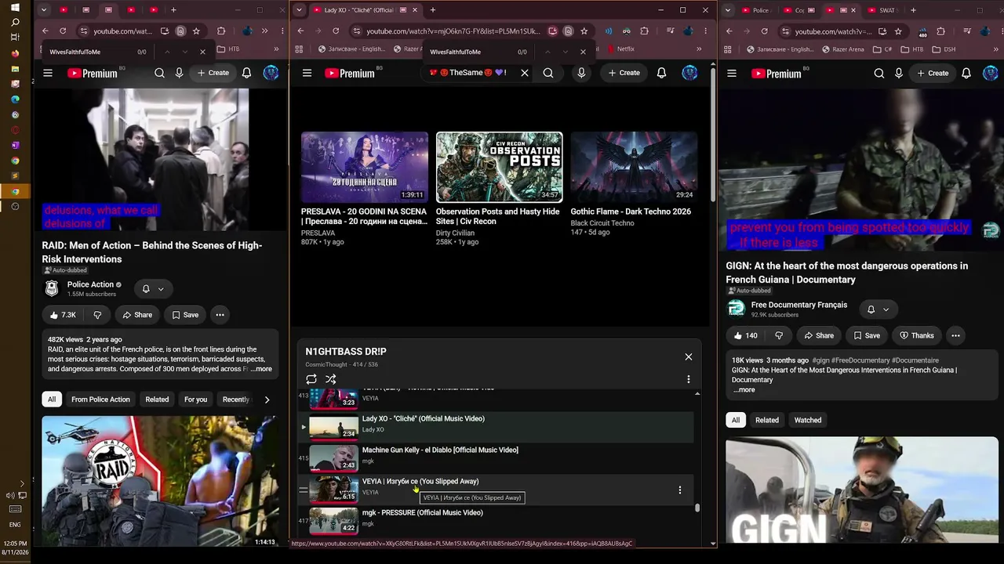Open the Windows Start menu
Screen dimensions: 1004x564
(x=15, y=7)
